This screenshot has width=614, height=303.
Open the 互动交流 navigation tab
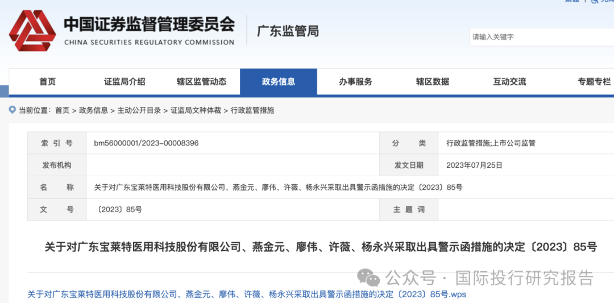[x=509, y=82]
